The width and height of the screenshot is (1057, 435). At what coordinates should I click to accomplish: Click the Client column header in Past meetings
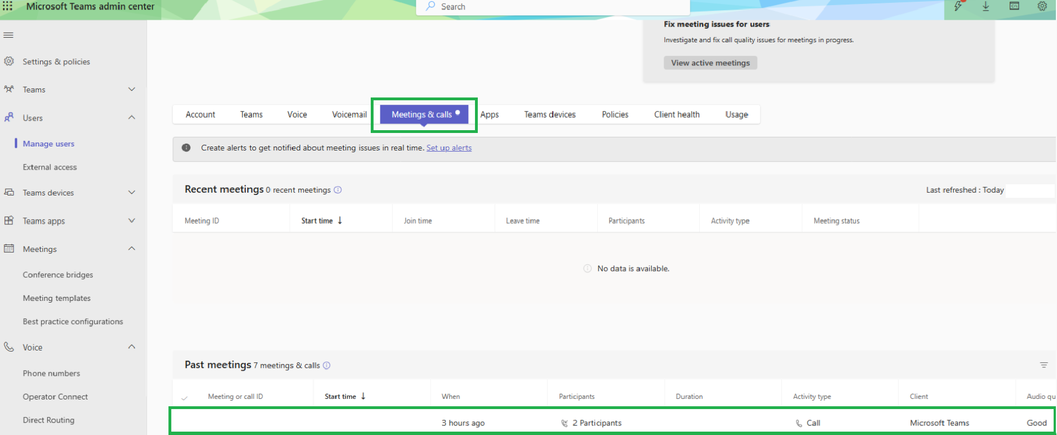(x=918, y=397)
